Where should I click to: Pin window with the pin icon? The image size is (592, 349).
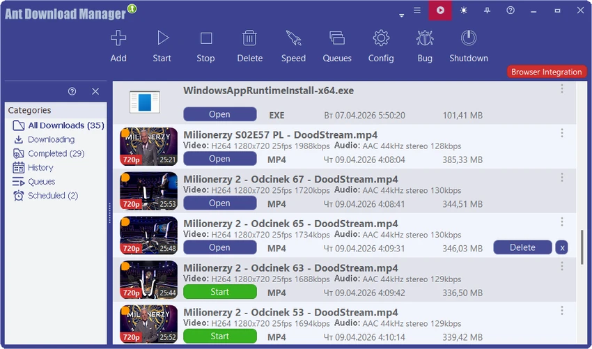(x=487, y=10)
